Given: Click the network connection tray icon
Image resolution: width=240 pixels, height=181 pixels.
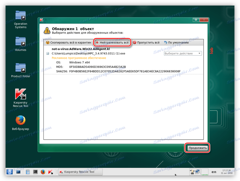Looking at the screenshot, I should coord(198,172).
